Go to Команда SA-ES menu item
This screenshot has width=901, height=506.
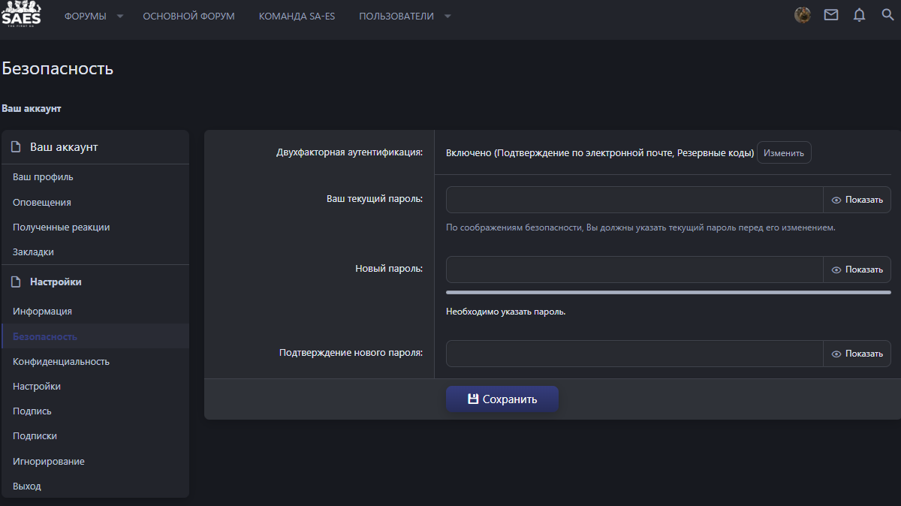297,16
